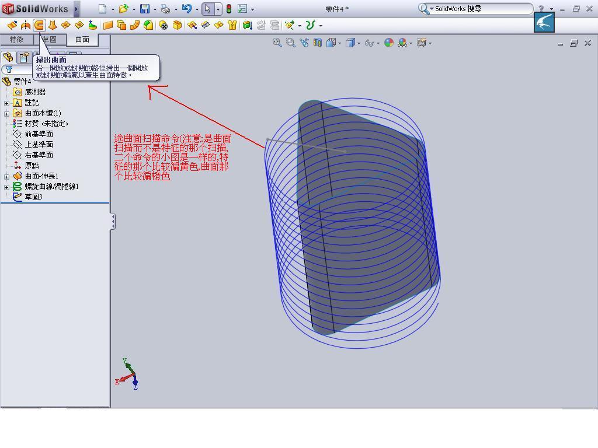Click the Options checklist icon
This screenshot has width=598, height=448.
tap(242, 9)
